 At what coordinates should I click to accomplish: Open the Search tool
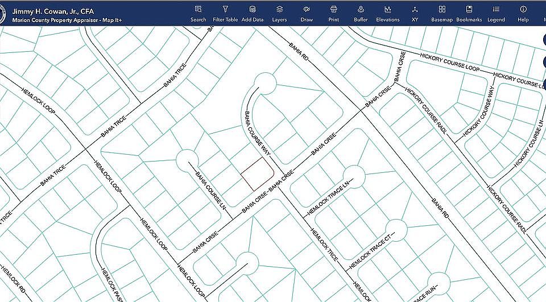[x=198, y=14]
